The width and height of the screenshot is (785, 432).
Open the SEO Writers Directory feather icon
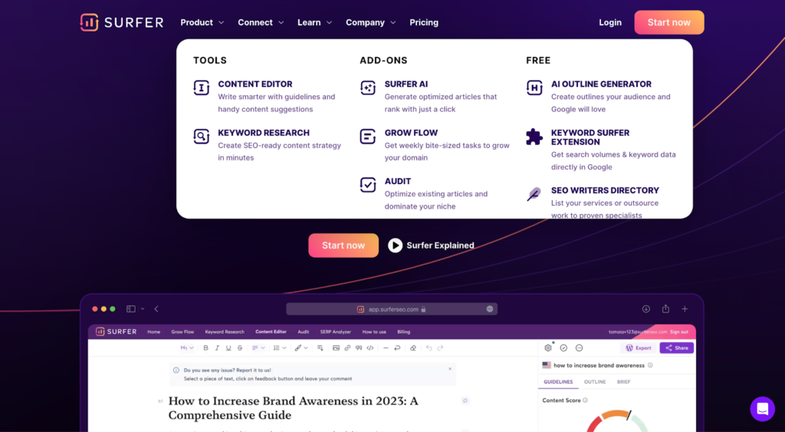[534, 194]
